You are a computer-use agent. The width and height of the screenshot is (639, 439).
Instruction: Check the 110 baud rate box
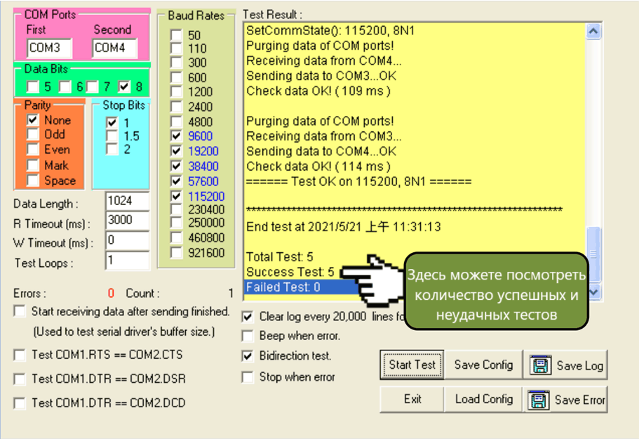tap(176, 48)
